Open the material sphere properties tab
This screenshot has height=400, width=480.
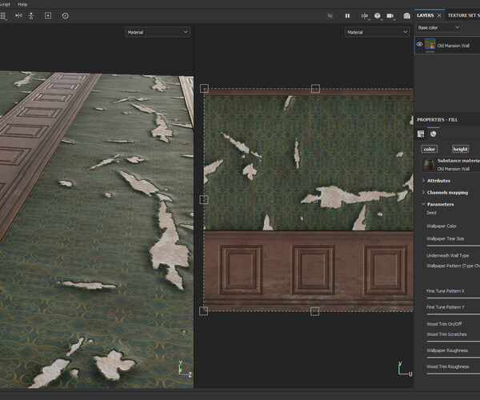(x=433, y=134)
